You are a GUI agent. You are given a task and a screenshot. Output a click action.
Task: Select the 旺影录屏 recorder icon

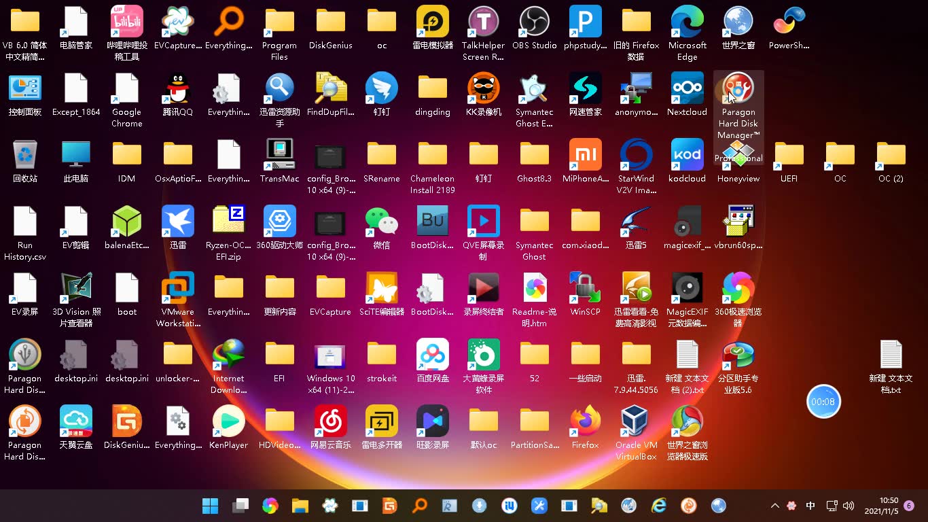pos(433,428)
